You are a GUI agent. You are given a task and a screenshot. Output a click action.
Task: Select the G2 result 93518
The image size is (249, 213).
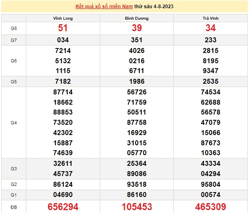click(136, 184)
